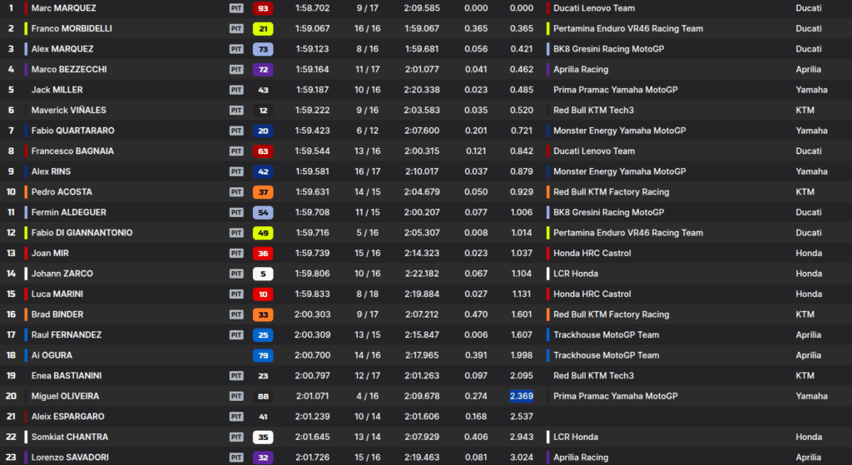Click manufacturer KTM in Binder's row
This screenshot has height=465, width=852.
tap(805, 314)
